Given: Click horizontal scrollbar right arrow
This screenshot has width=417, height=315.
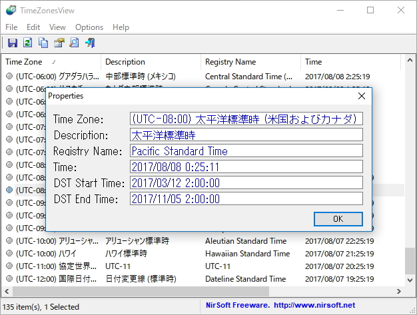Looking at the screenshot, I should coord(398,291).
